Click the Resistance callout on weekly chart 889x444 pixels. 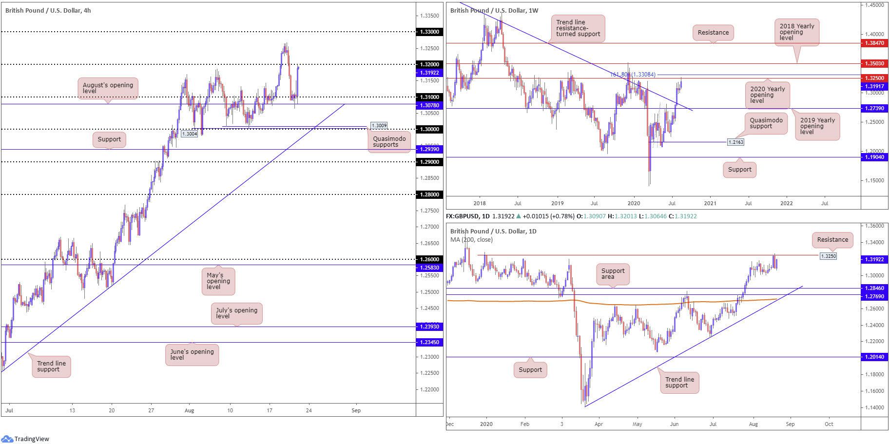pyautogui.click(x=713, y=33)
